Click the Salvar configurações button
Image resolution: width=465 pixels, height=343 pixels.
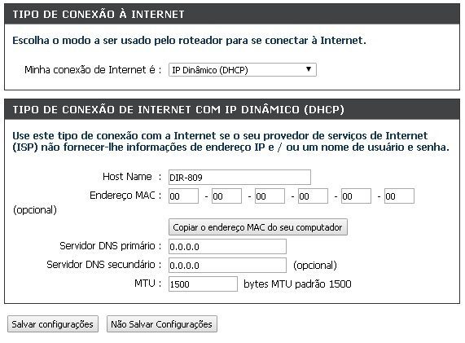tap(53, 324)
